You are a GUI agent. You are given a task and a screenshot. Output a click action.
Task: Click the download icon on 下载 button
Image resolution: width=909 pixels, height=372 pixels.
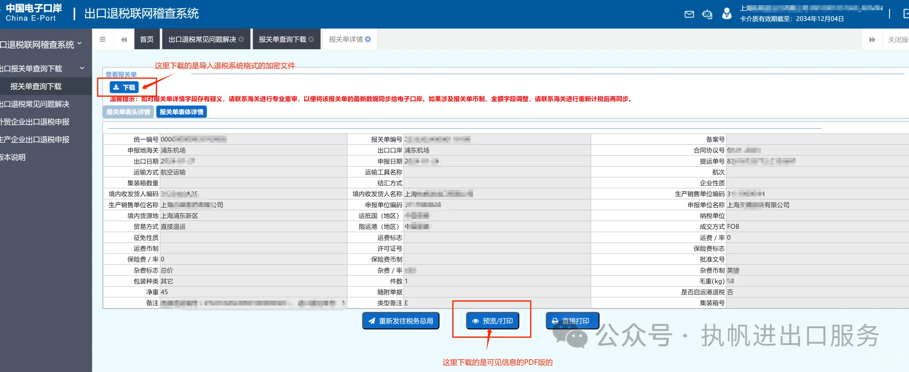(116, 87)
